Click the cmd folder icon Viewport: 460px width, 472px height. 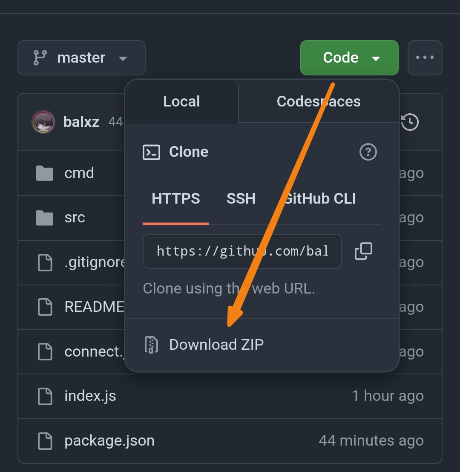[x=44, y=173]
